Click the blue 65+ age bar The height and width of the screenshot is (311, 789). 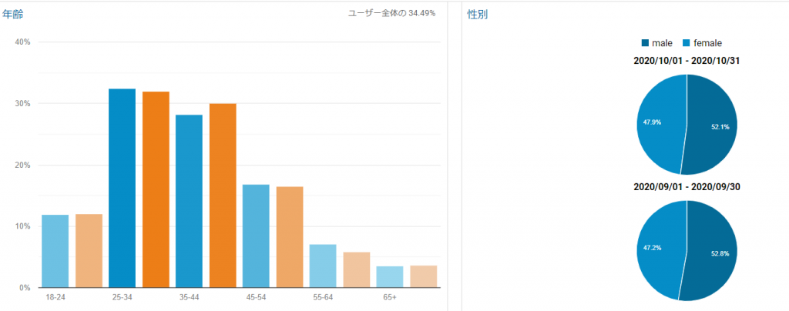390,276
